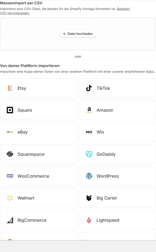Choose the Amazon platform card
Image resolution: width=156 pixels, height=252 pixels.
point(117,110)
